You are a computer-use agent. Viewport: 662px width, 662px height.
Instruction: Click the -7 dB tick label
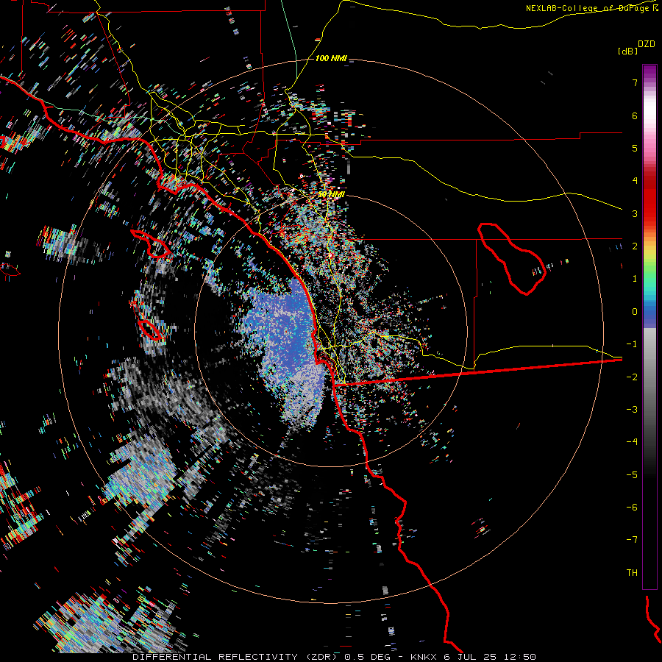point(632,540)
